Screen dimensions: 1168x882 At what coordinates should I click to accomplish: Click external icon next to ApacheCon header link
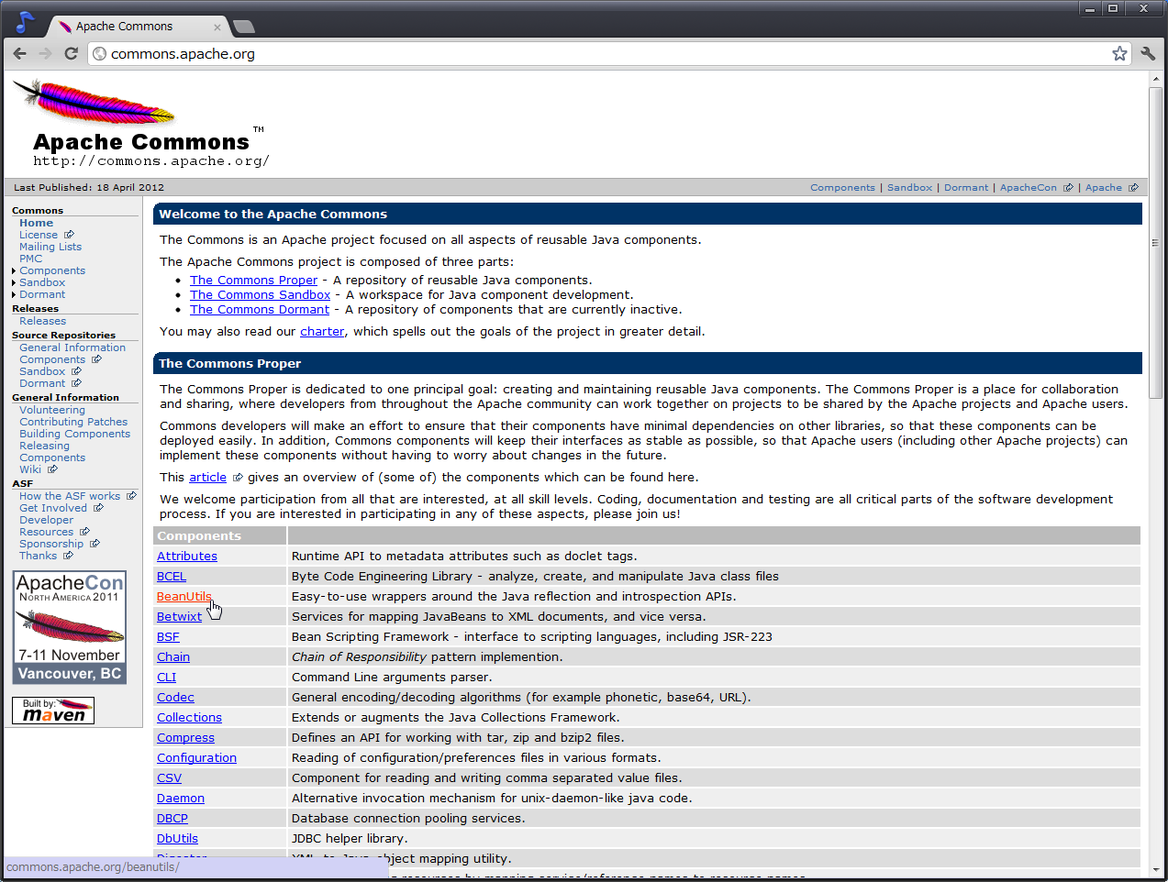1068,188
